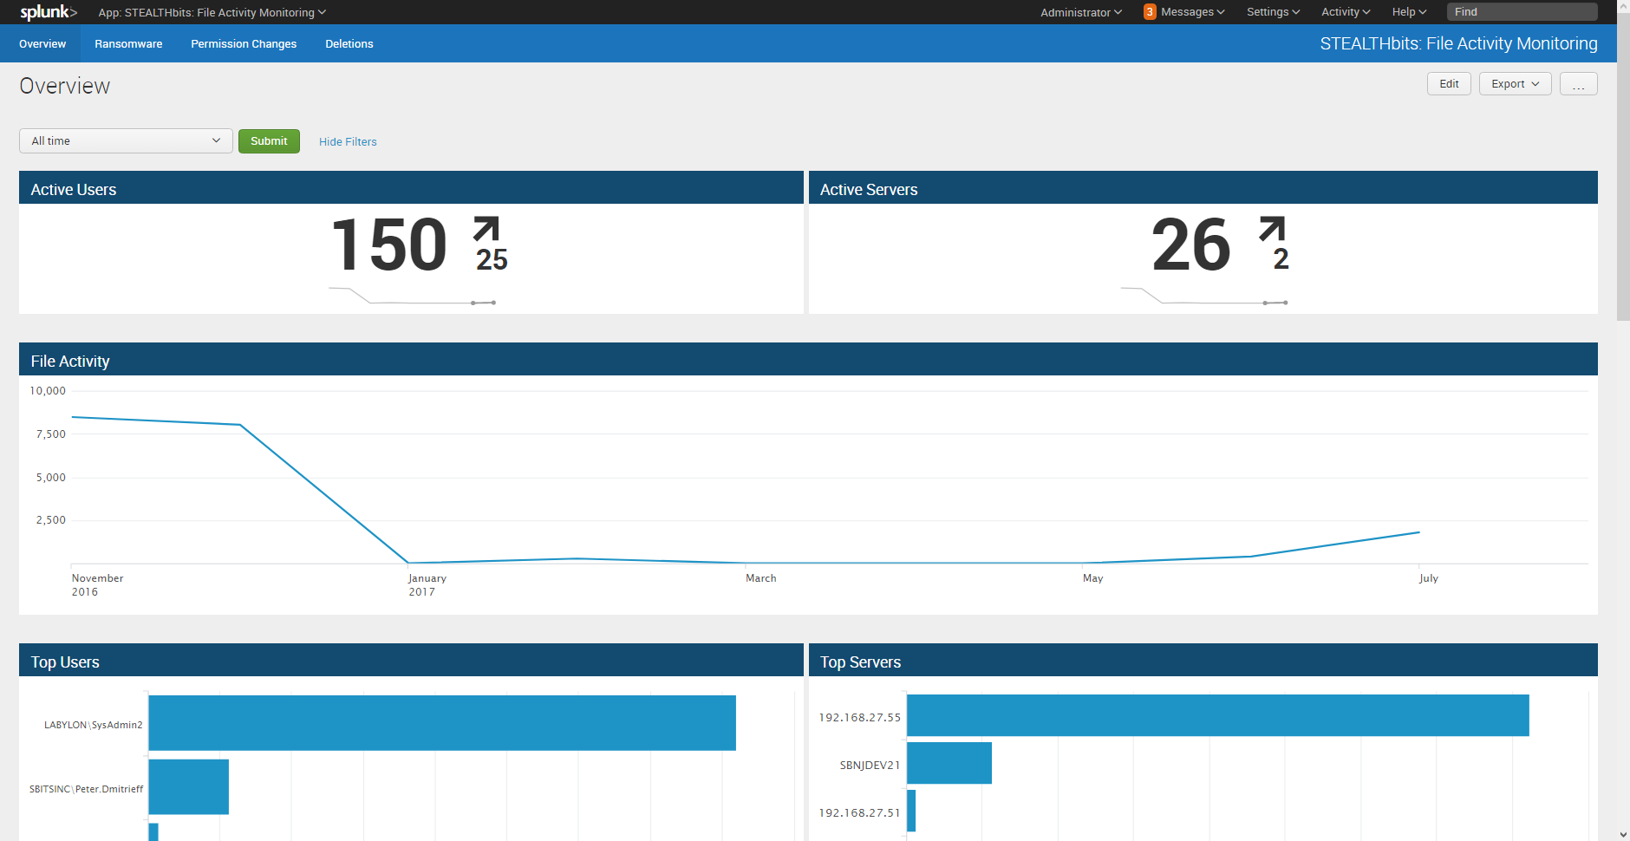This screenshot has height=841, width=1630.
Task: Click the March axis label
Action: click(x=761, y=578)
